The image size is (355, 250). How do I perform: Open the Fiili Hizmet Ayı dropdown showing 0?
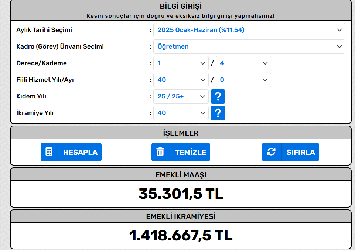coord(243,80)
